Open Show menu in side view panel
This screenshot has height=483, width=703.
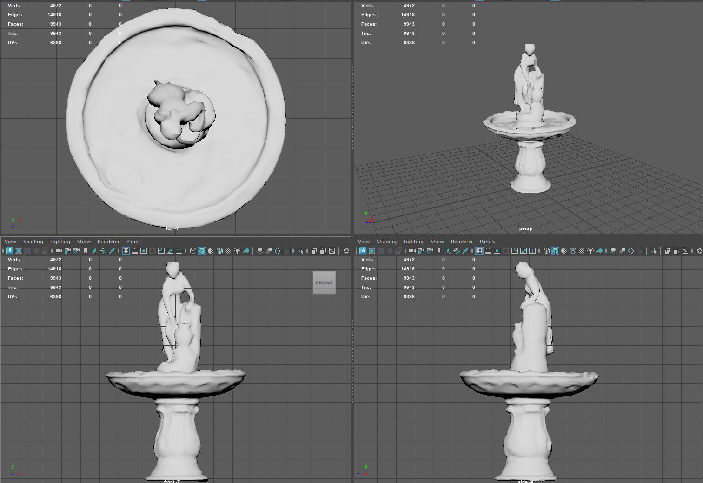(x=437, y=241)
